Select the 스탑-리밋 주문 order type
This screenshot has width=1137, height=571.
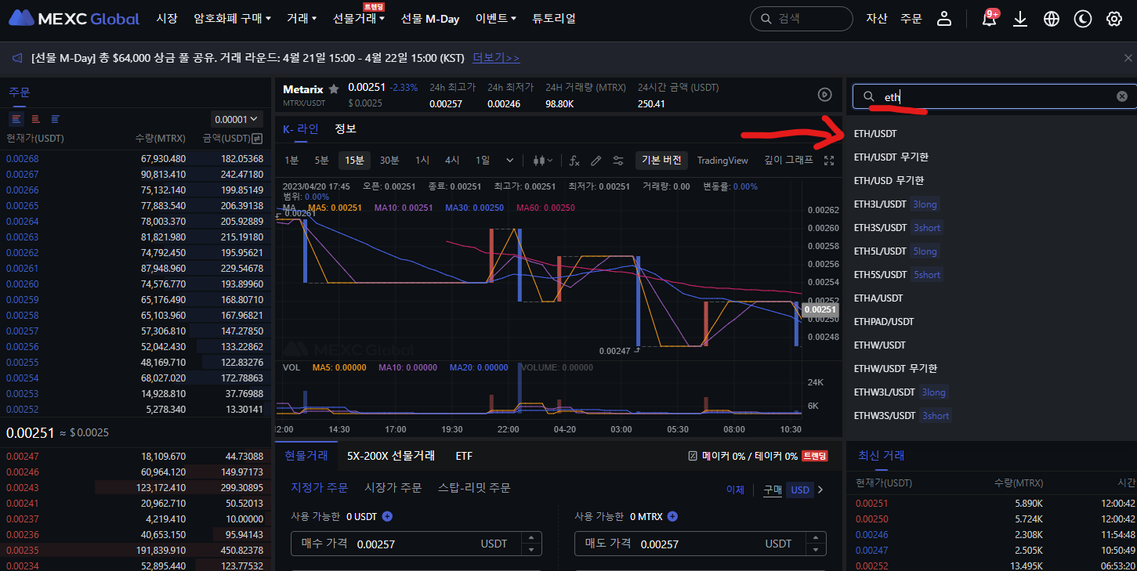(x=474, y=488)
